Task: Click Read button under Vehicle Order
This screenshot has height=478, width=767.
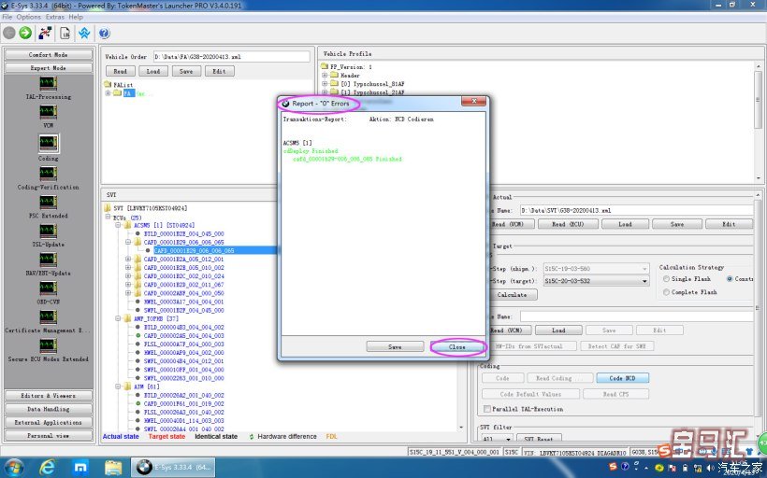Action: 120,71
